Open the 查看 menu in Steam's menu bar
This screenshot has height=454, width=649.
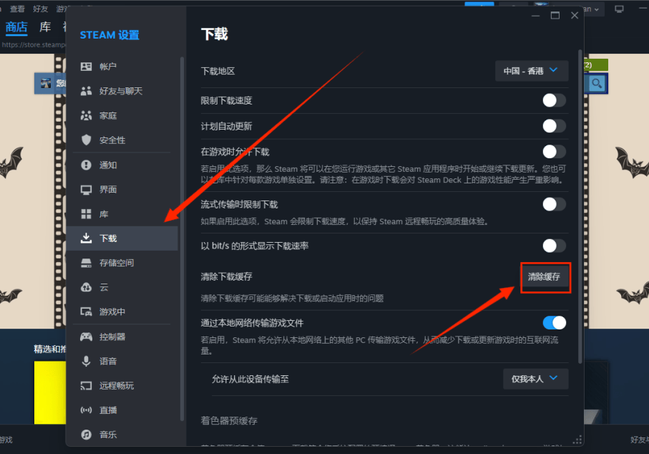click(17, 9)
